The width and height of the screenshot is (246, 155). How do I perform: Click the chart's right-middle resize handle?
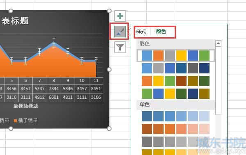coord(109,69)
